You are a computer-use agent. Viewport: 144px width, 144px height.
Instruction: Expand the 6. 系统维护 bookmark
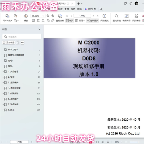click(x=3, y=99)
